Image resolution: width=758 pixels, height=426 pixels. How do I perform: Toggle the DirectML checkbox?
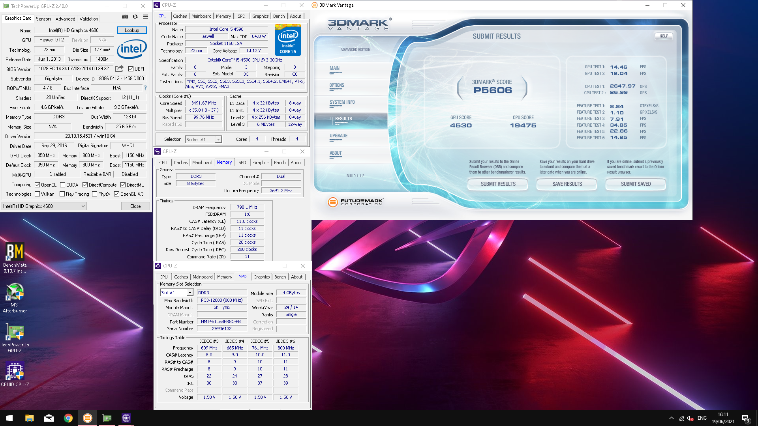(x=123, y=185)
